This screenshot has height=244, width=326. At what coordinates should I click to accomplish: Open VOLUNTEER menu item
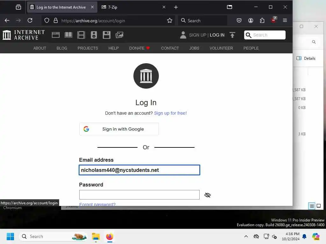point(221,48)
